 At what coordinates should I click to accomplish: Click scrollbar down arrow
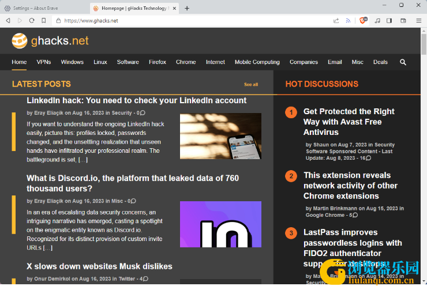424,281
